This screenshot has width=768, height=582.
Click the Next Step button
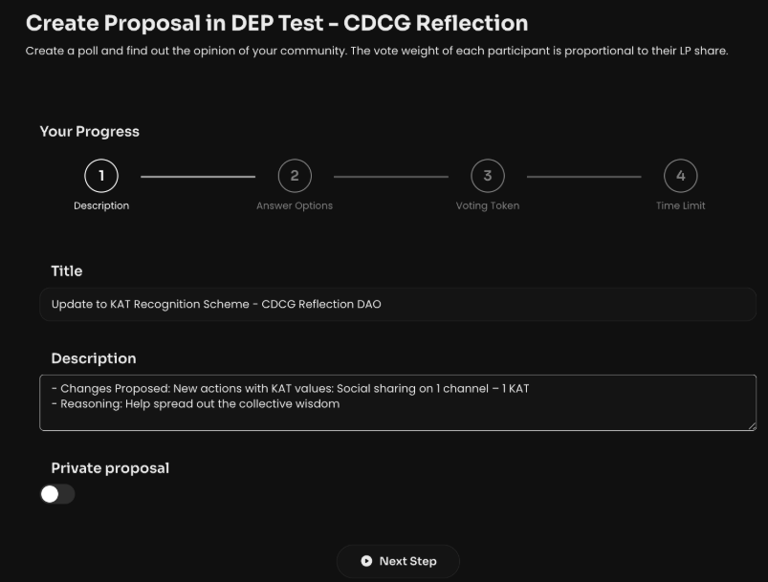[x=398, y=561]
